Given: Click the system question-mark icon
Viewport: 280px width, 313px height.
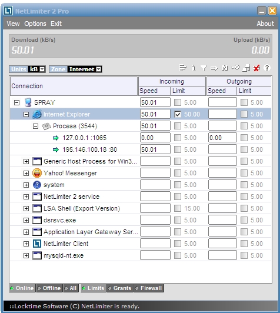Looking at the screenshot, I should tap(37, 185).
